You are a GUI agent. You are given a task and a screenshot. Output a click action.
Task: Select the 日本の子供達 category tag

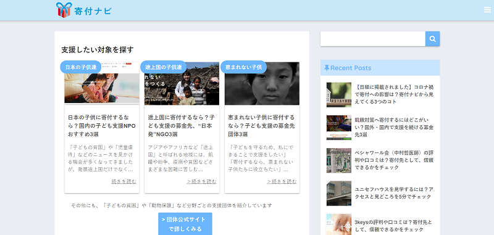coord(81,67)
